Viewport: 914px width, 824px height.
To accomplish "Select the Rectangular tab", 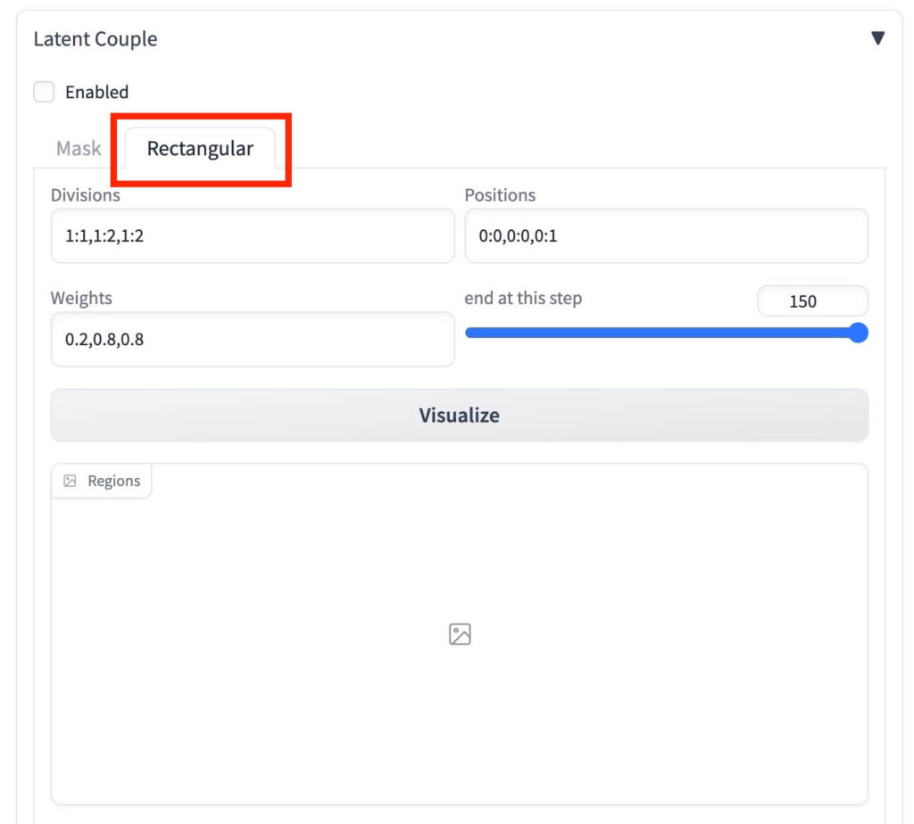I will pos(200,149).
